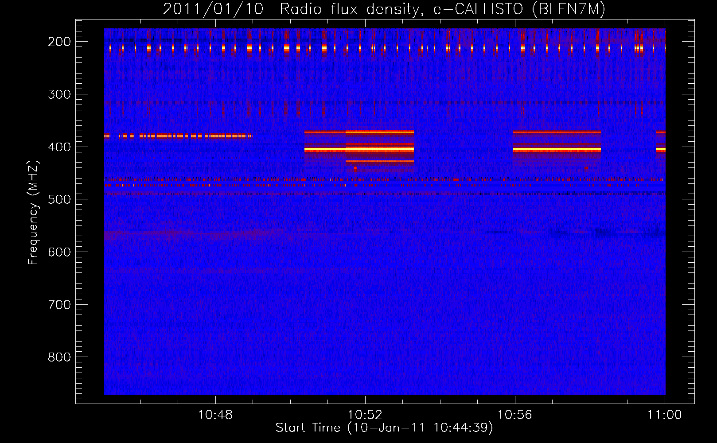Click the "Start Time (10-Jan-11 10:44:39)" label
This screenshot has width=717, height=443.
384,428
